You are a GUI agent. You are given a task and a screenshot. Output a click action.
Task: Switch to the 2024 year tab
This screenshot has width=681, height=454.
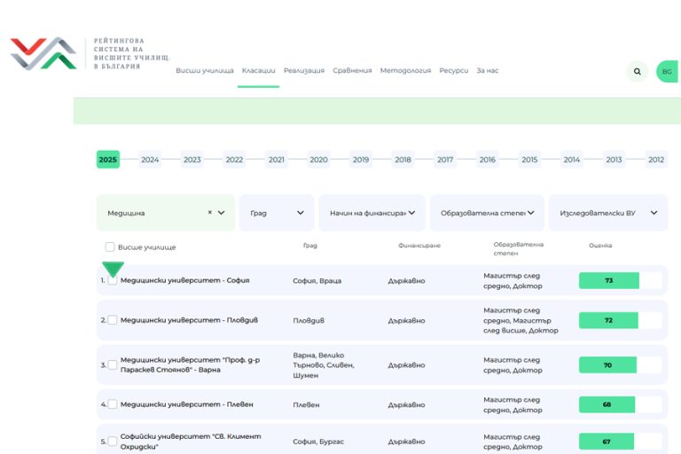click(150, 160)
